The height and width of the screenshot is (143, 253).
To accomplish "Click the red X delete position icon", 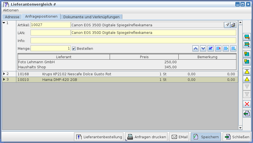I will [247, 104].
